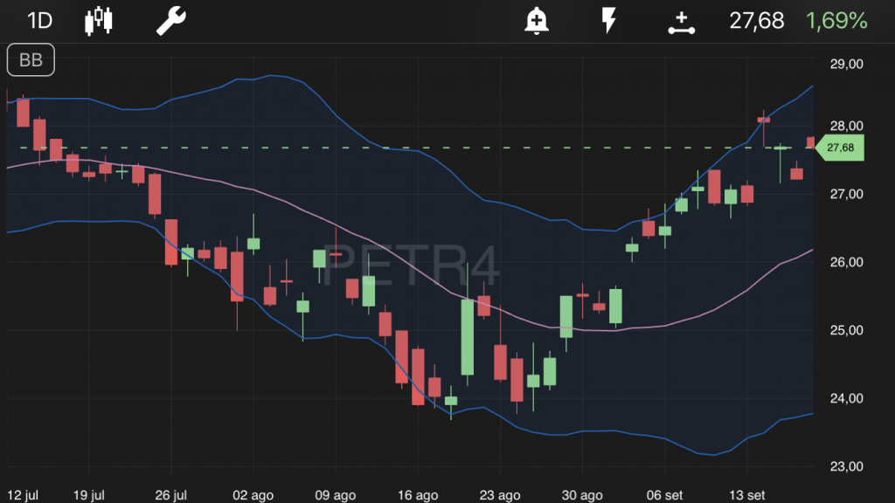Click the 19 jul date label

88,495
